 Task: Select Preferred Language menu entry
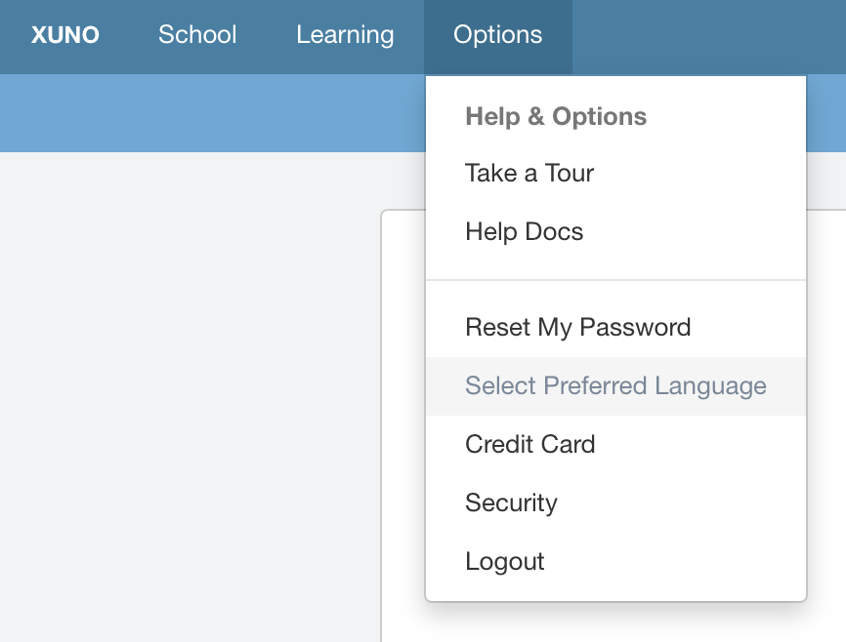tap(615, 385)
